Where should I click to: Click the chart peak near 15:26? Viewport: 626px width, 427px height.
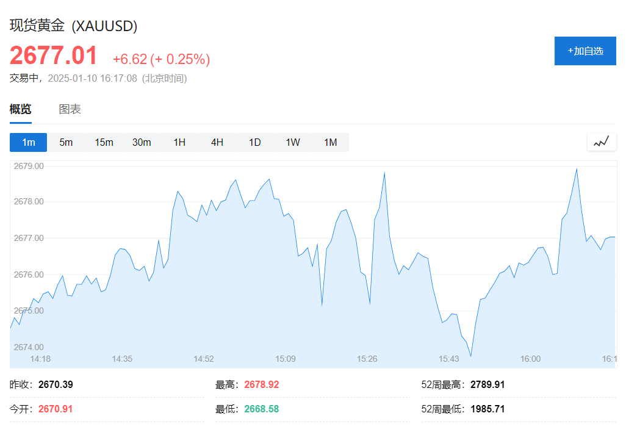[384, 173]
